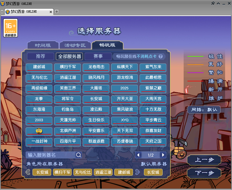
Task: Close the 梦幻西游 ONLINE tab
Action: (51, 12)
